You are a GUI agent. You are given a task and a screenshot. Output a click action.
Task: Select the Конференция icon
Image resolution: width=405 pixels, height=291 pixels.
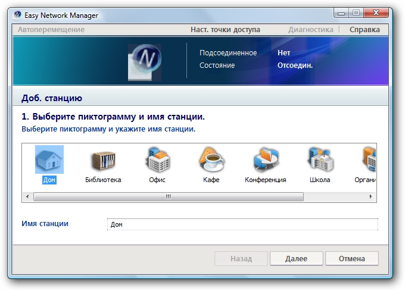[266, 159]
